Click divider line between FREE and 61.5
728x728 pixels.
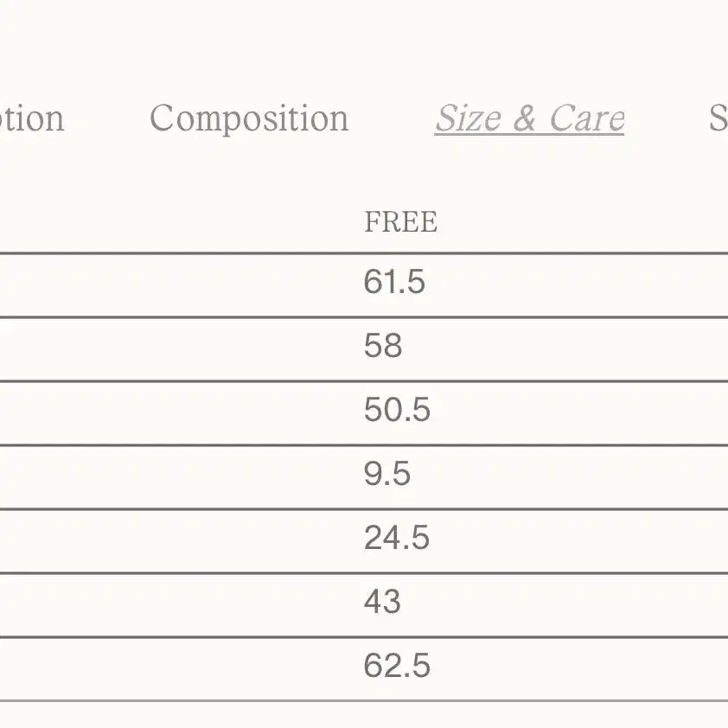click(x=364, y=253)
